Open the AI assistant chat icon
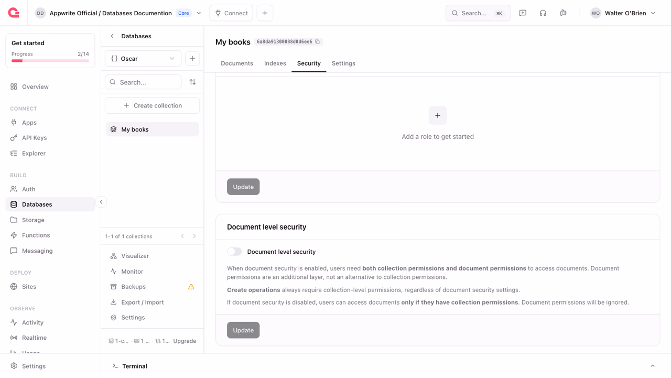 pyautogui.click(x=563, y=13)
